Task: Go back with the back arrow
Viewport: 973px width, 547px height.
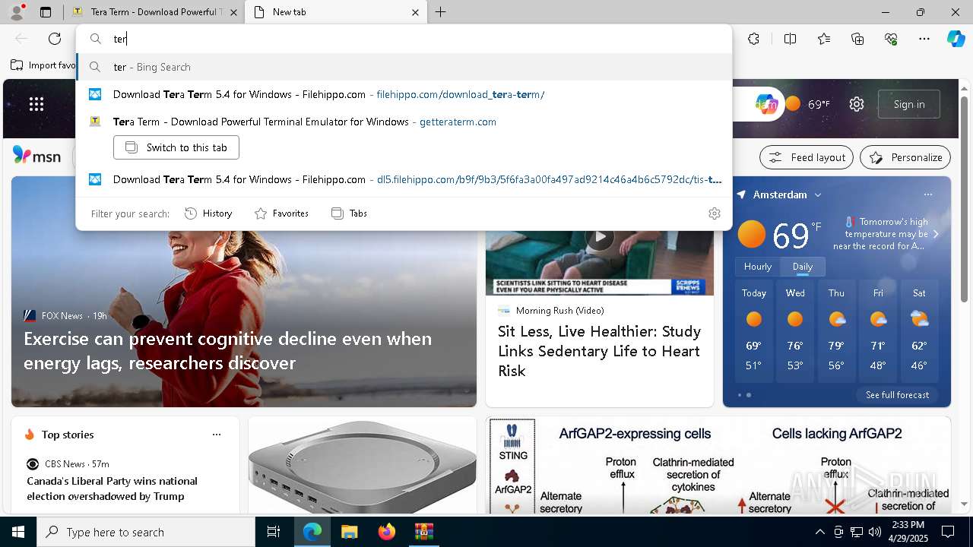Action: pyautogui.click(x=21, y=39)
